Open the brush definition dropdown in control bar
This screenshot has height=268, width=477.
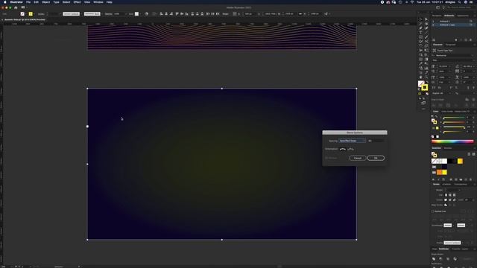click(92, 13)
